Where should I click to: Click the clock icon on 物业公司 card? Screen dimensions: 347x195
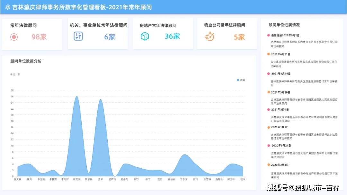tap(210, 37)
